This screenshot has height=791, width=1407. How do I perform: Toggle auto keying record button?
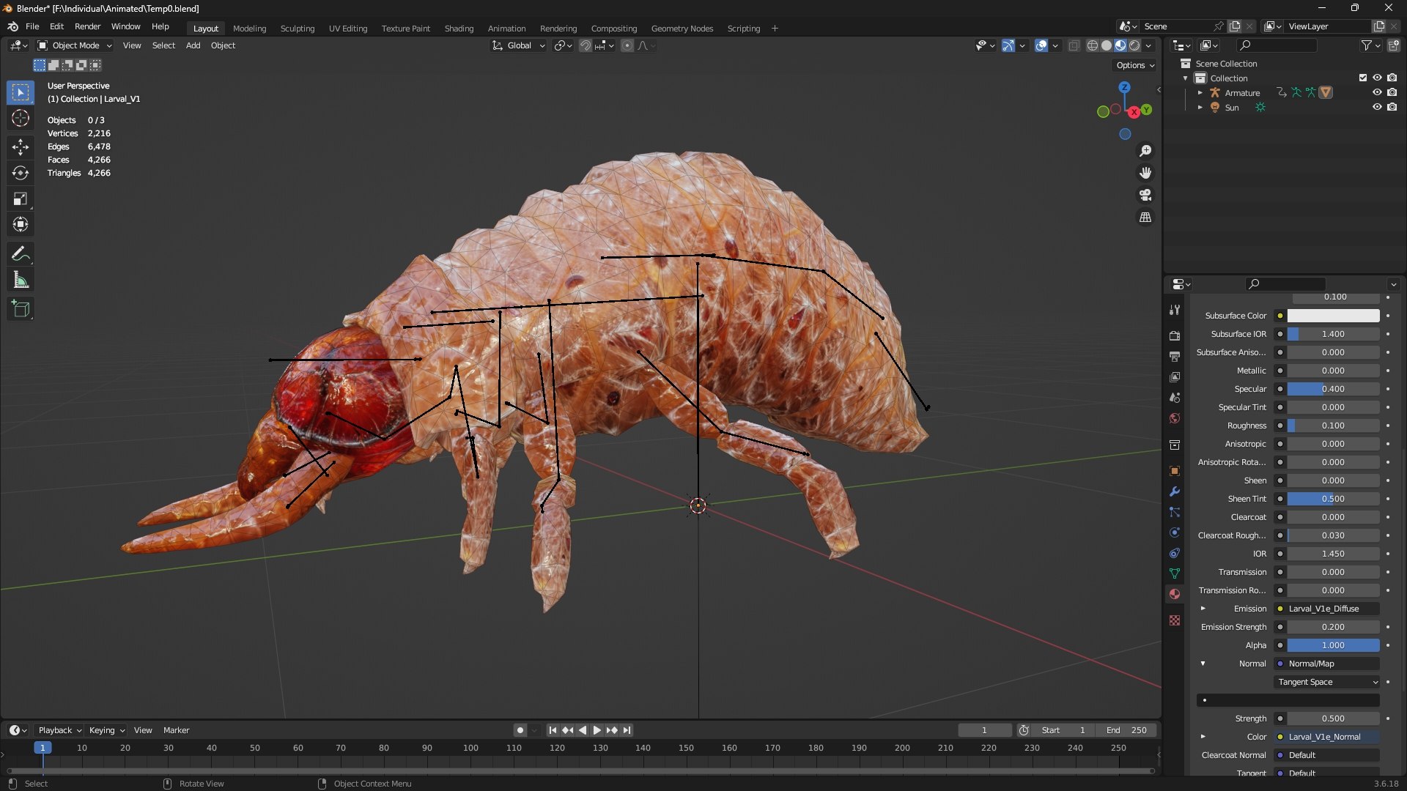pyautogui.click(x=520, y=730)
